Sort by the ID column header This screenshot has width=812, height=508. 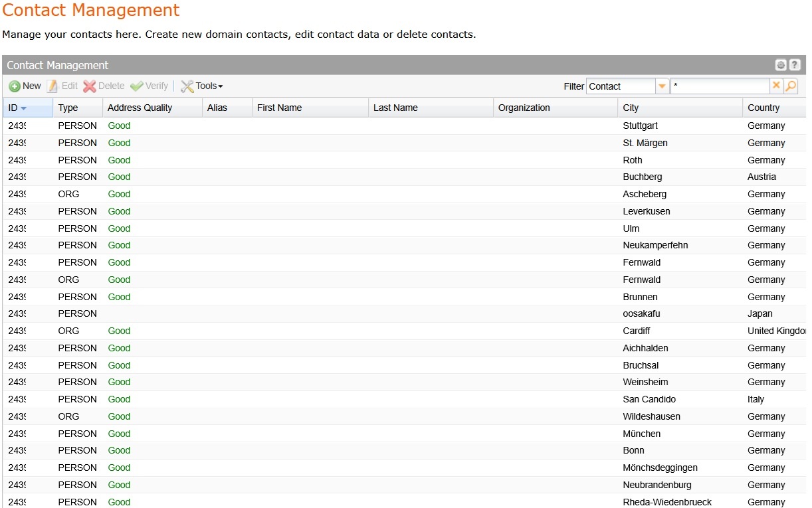point(28,108)
